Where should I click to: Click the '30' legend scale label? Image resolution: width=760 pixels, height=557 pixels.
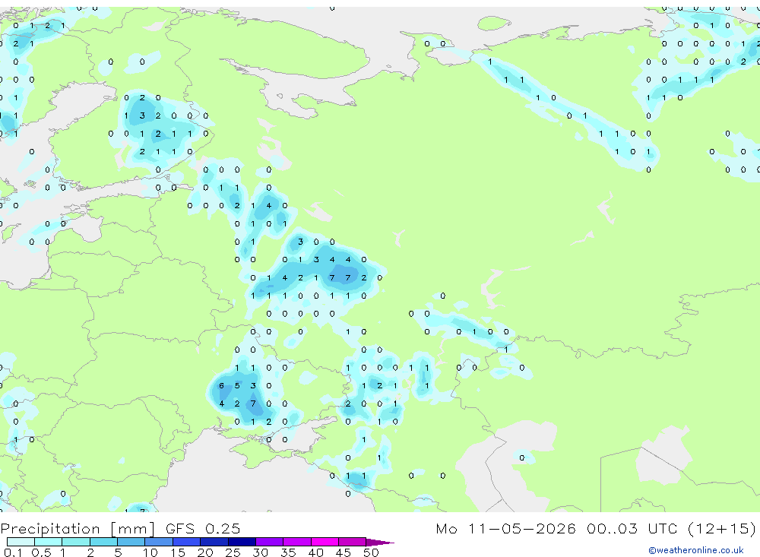[x=260, y=552]
